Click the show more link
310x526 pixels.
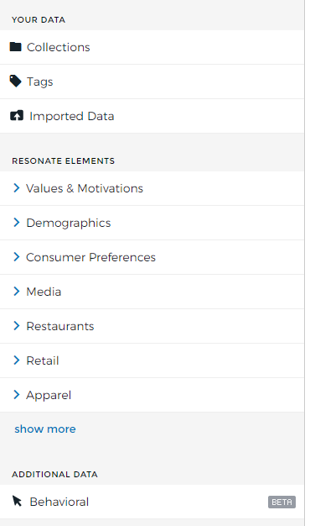[x=45, y=429]
